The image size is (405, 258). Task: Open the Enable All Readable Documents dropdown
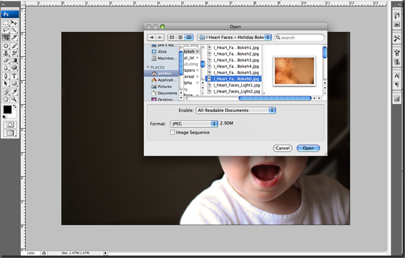(x=236, y=110)
